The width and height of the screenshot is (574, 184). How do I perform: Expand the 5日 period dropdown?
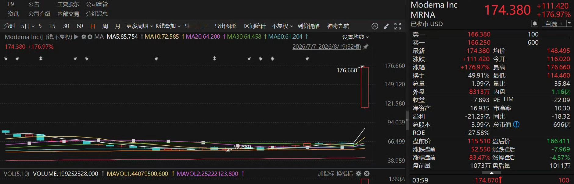(28, 26)
